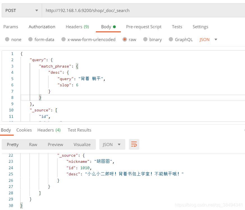This screenshot has width=245, height=210.
Task: Open request Headers (9) tab
Action: 77,27
